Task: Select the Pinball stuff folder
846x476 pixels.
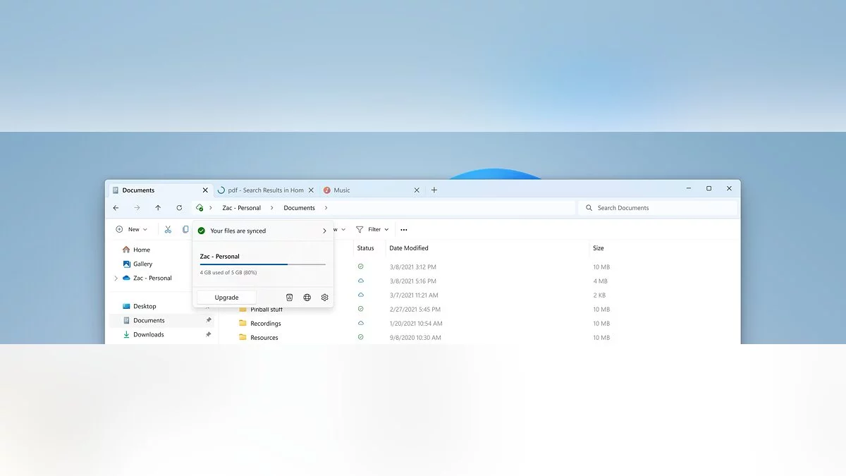Action: click(x=266, y=309)
